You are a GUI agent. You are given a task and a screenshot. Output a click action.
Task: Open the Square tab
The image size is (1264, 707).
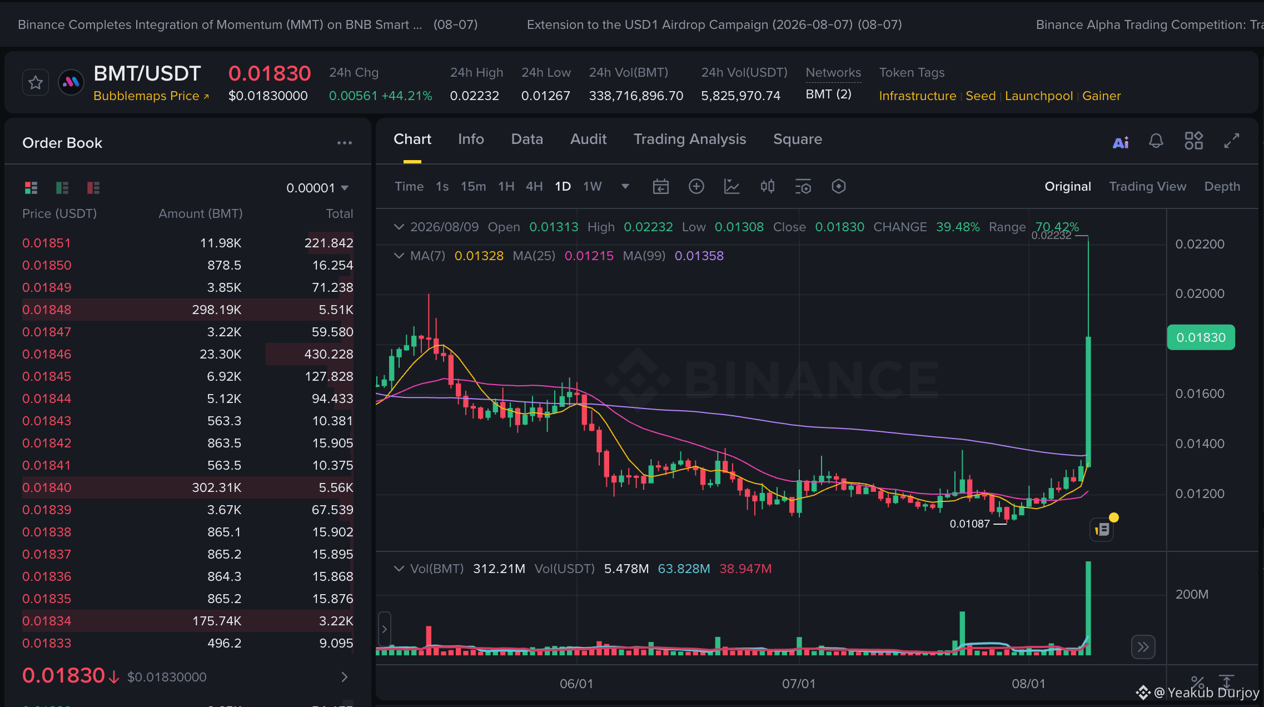click(798, 140)
